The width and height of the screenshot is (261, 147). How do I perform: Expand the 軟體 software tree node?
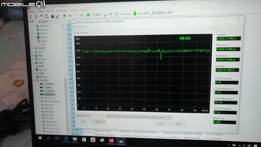(x=34, y=66)
